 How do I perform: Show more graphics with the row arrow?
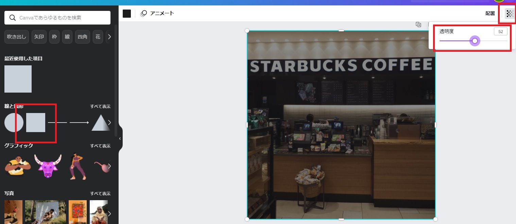[x=109, y=166]
